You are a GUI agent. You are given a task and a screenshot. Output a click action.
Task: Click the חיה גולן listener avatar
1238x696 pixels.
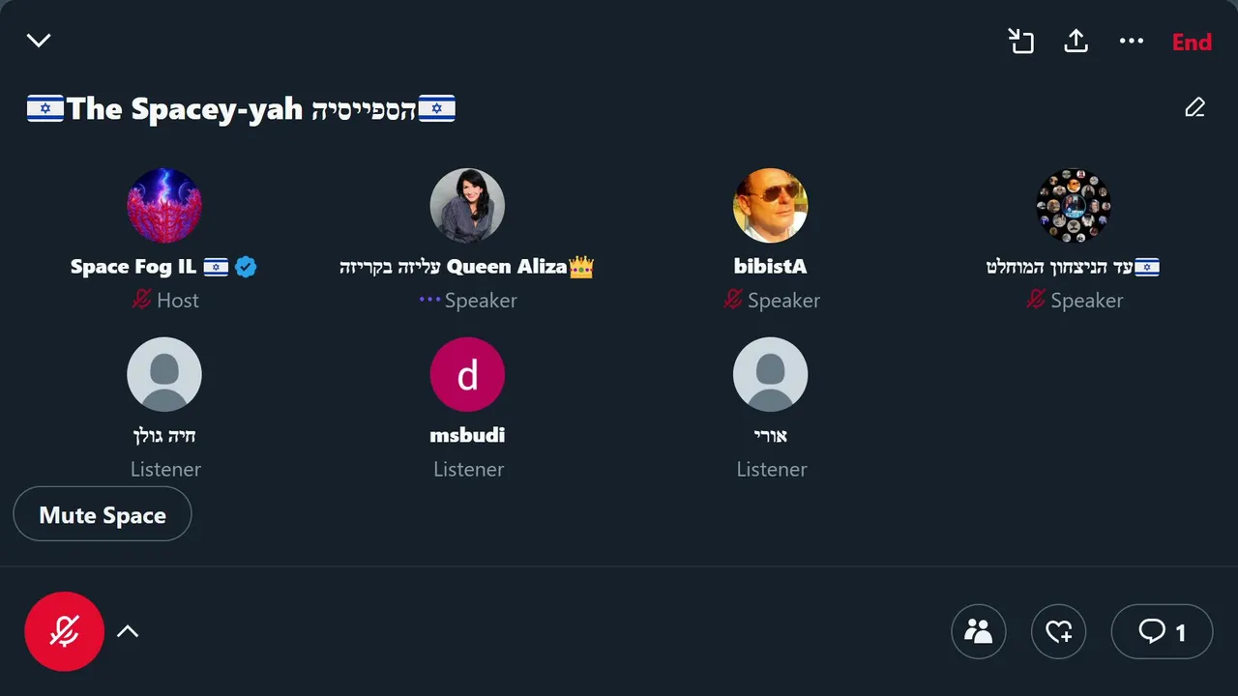pyautogui.click(x=164, y=374)
